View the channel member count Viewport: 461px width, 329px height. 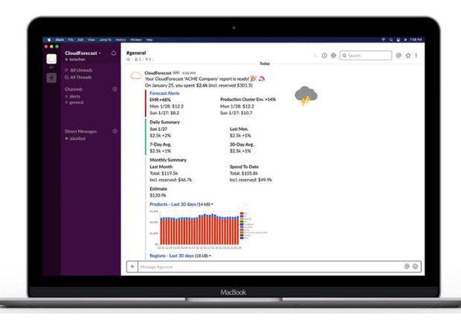click(137, 59)
